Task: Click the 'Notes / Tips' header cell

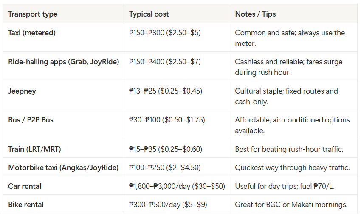Action: pyautogui.click(x=255, y=14)
